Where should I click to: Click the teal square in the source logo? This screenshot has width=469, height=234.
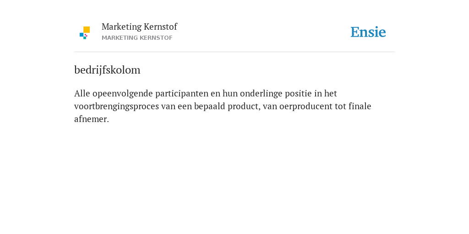(x=85, y=38)
